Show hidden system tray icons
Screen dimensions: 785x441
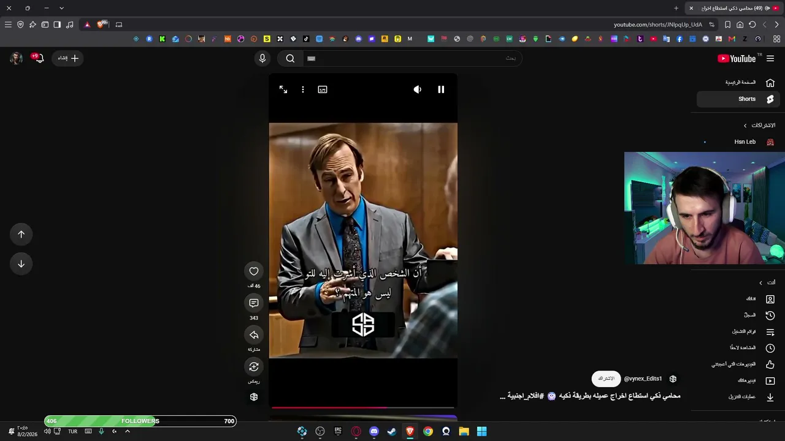pos(128,431)
